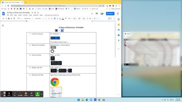Open the highlight color tool
Screen dimensions: 182x102
click(x=66, y=18)
